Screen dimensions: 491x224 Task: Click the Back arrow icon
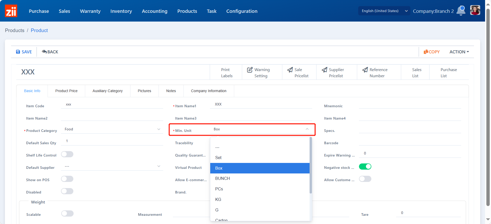point(44,52)
